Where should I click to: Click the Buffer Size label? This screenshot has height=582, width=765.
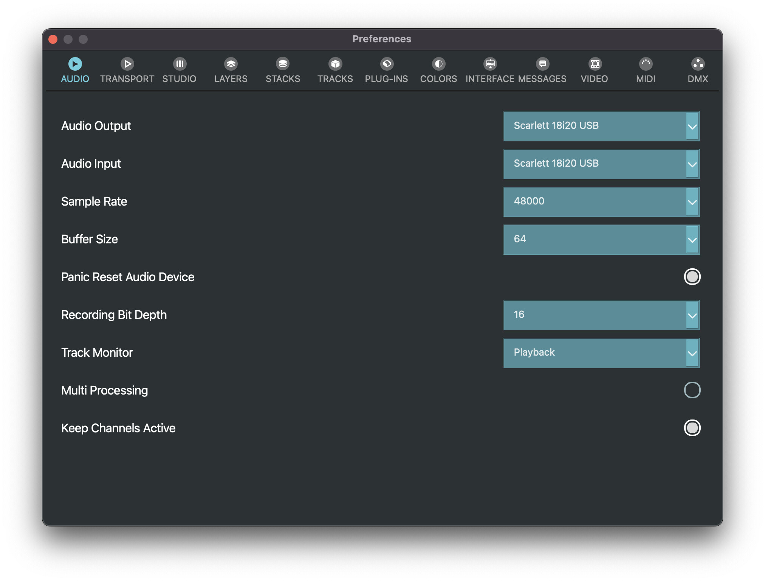pos(90,239)
